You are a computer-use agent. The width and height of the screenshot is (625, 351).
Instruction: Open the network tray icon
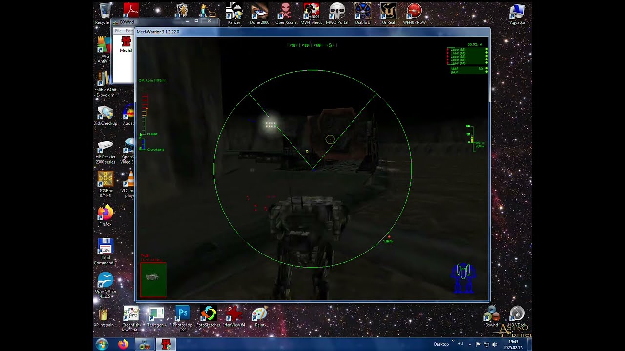(486, 344)
